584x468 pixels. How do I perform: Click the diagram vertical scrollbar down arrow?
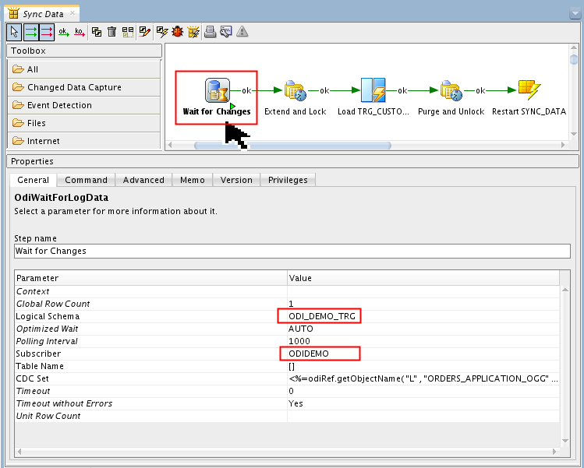[574, 134]
